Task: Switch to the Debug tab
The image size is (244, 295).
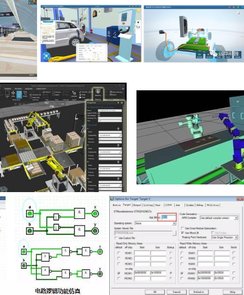Action: pos(200,205)
